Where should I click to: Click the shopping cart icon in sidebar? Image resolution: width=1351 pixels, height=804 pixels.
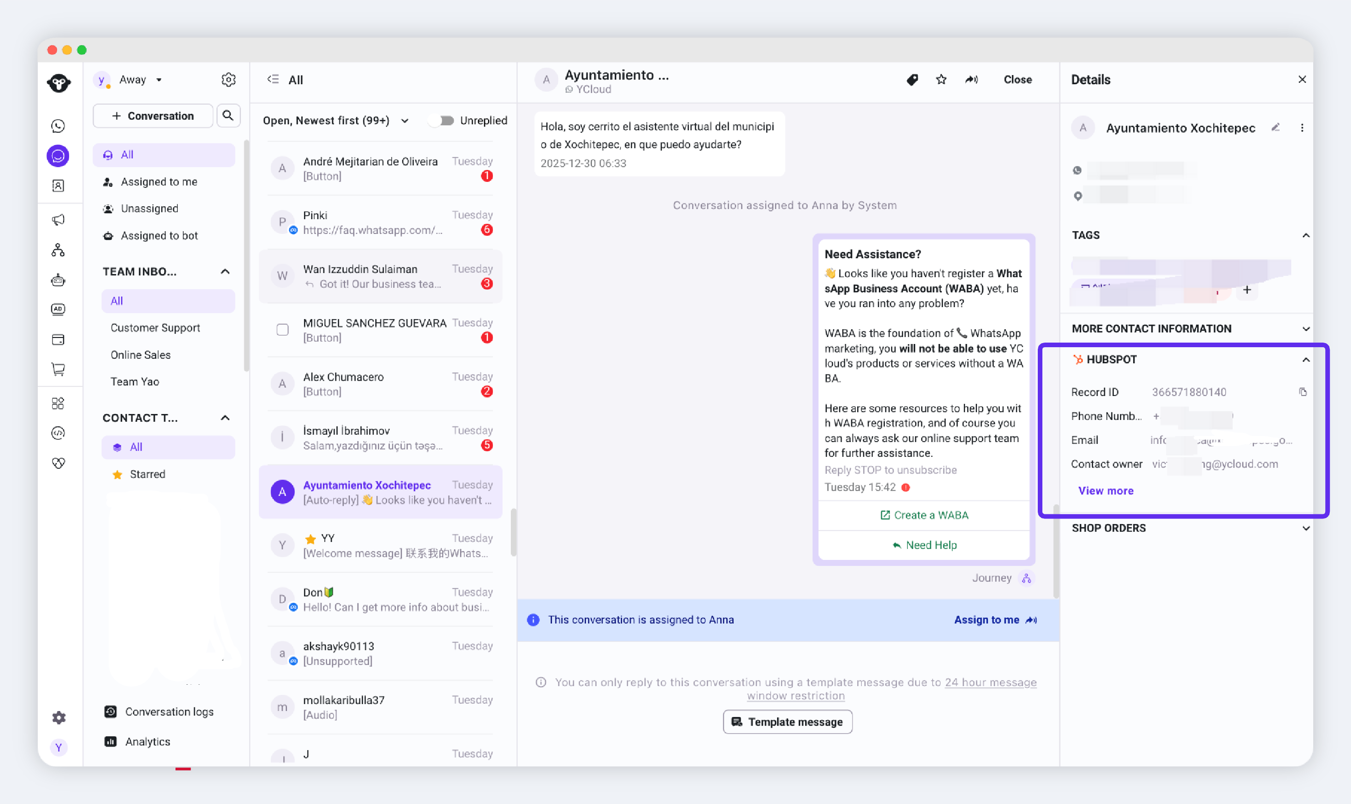(x=58, y=369)
